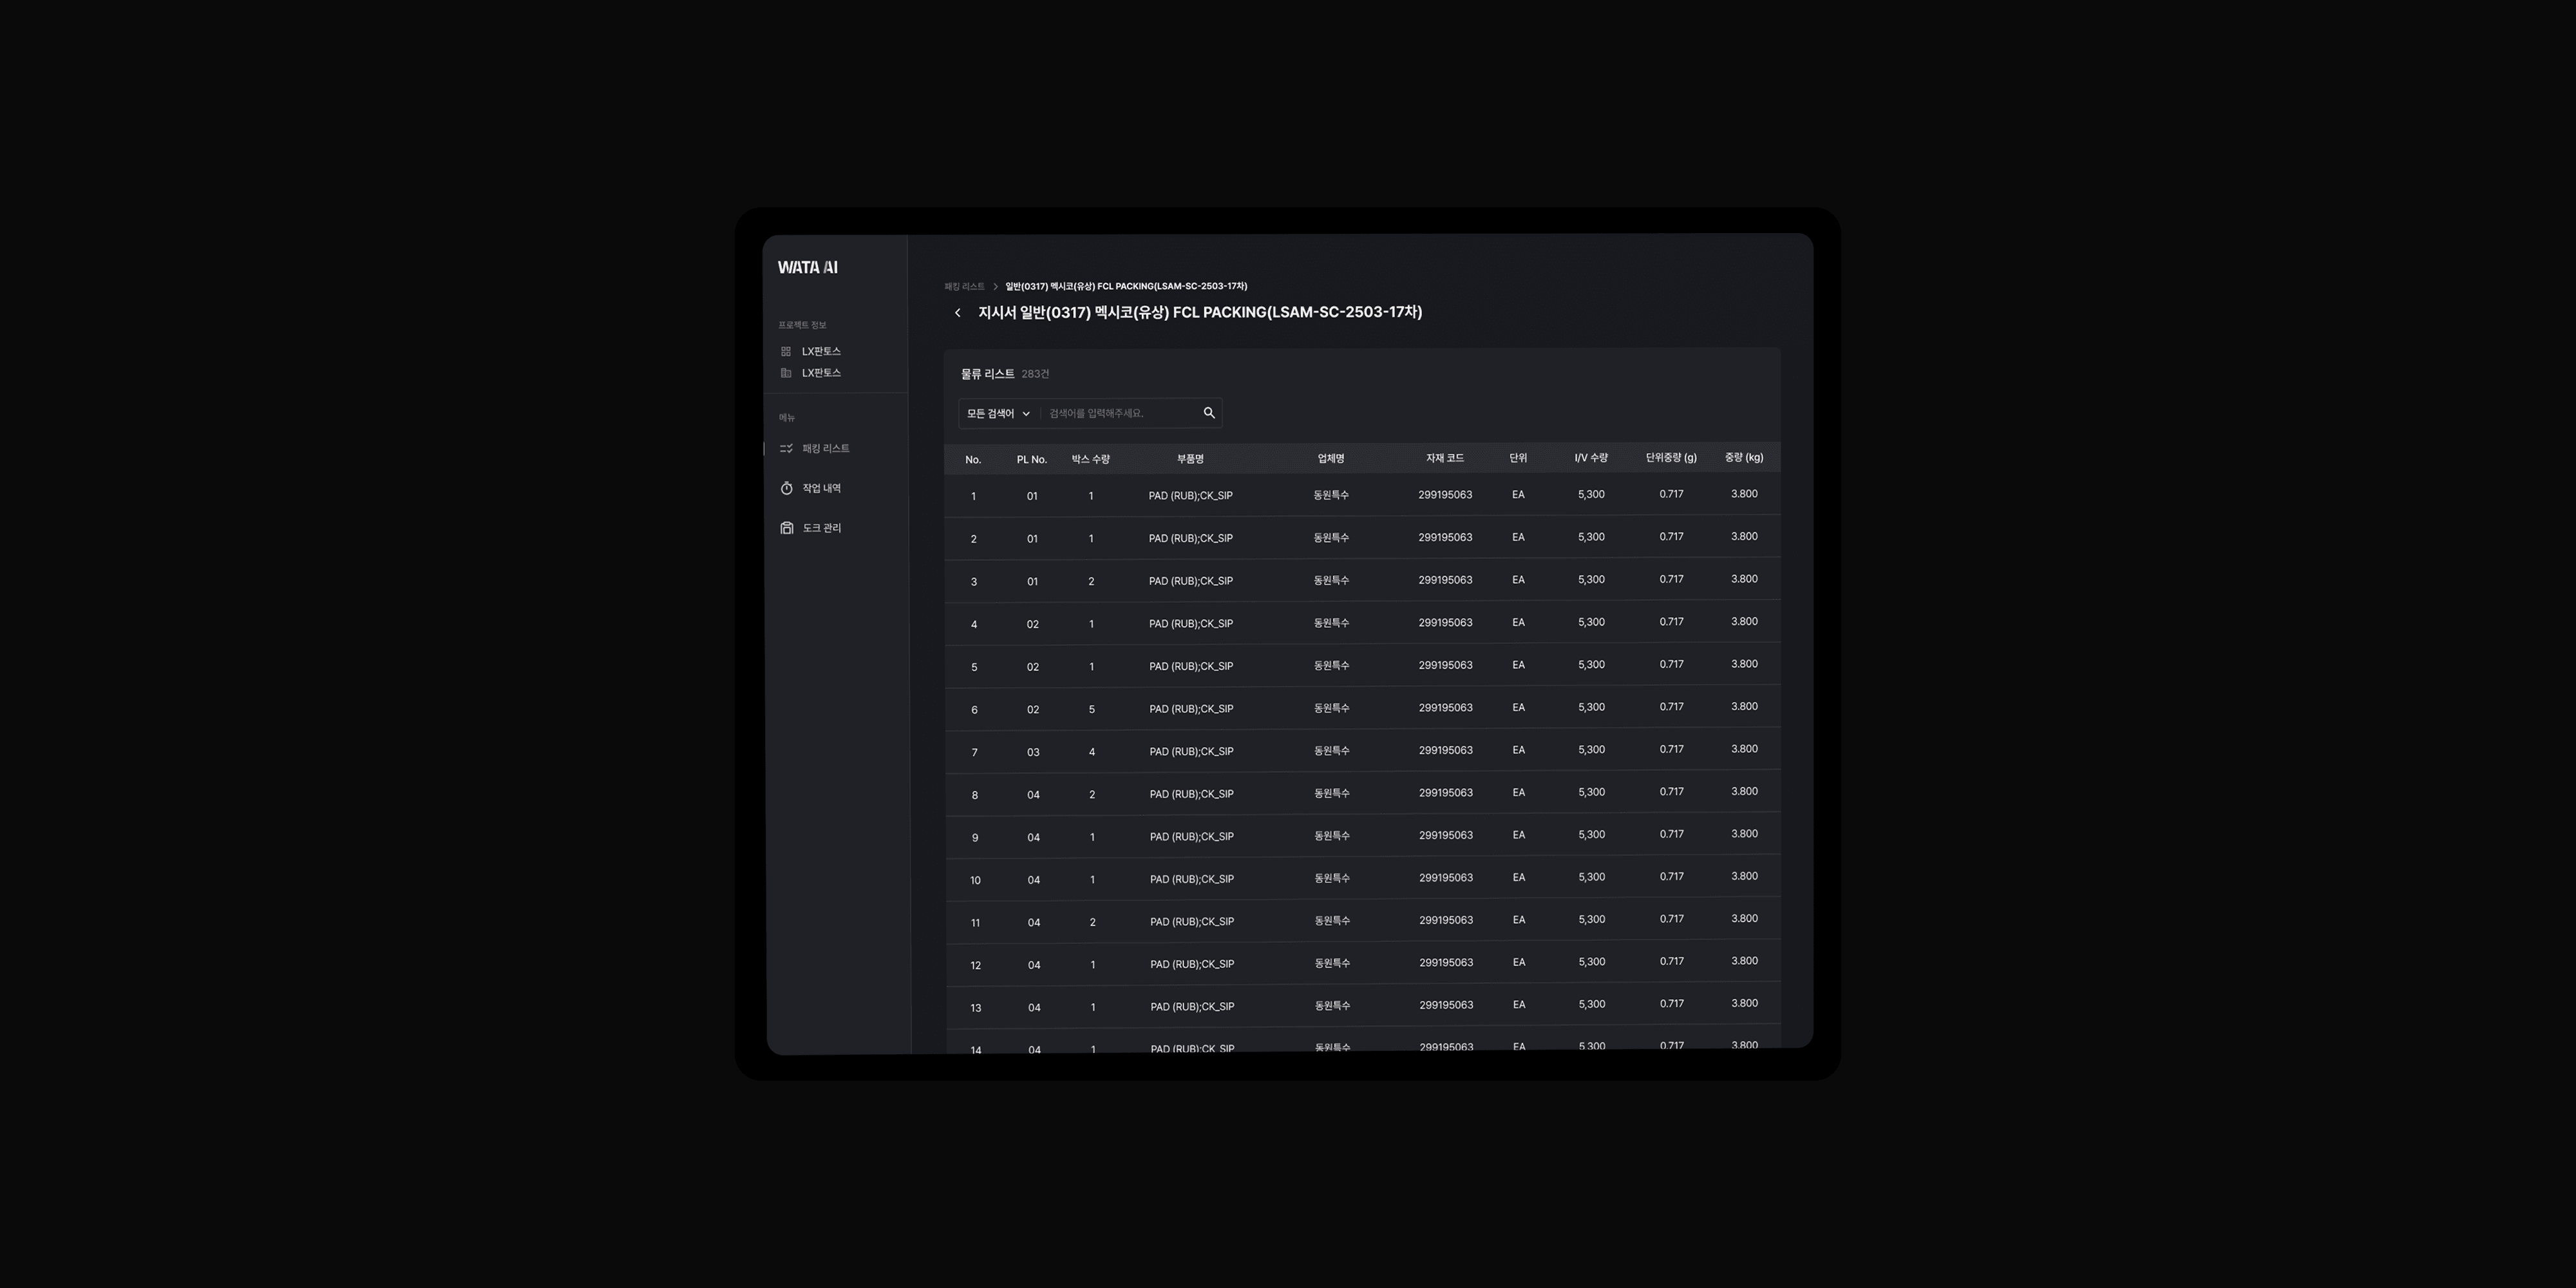Click the back arrow beside the title
This screenshot has height=1288, width=2576.
coord(957,313)
